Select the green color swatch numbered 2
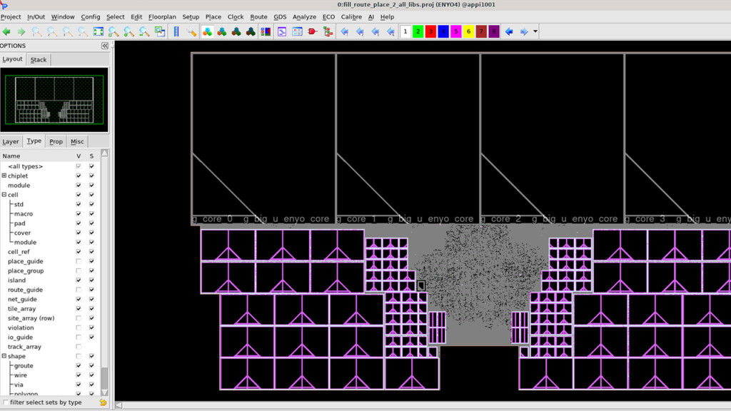Screen dimensions: 731x411 (418, 31)
